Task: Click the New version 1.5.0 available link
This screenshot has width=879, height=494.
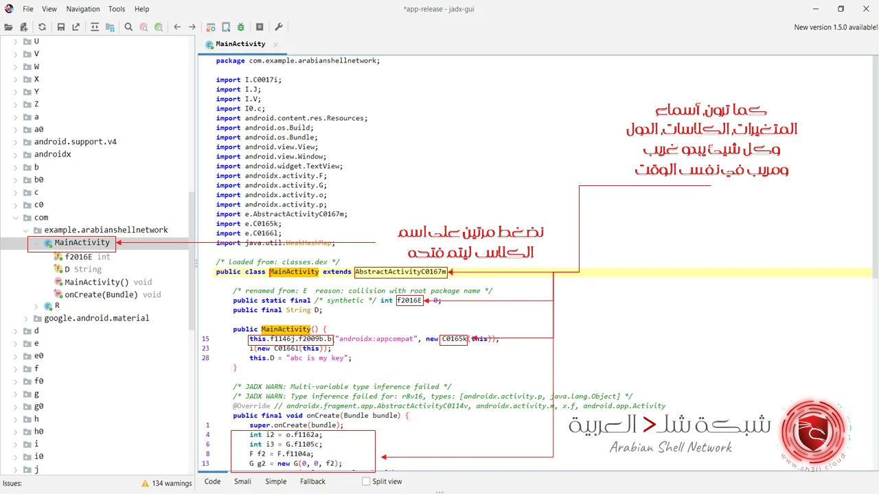Action: pyautogui.click(x=836, y=27)
